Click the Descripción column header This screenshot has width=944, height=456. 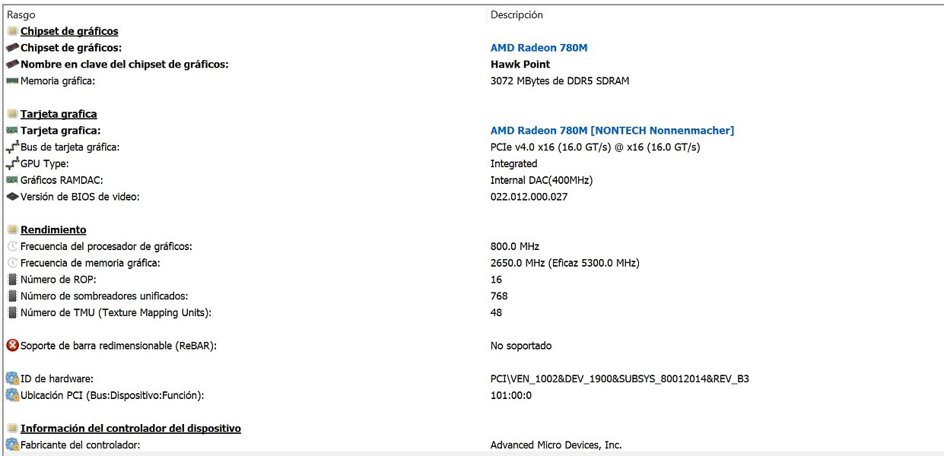516,14
